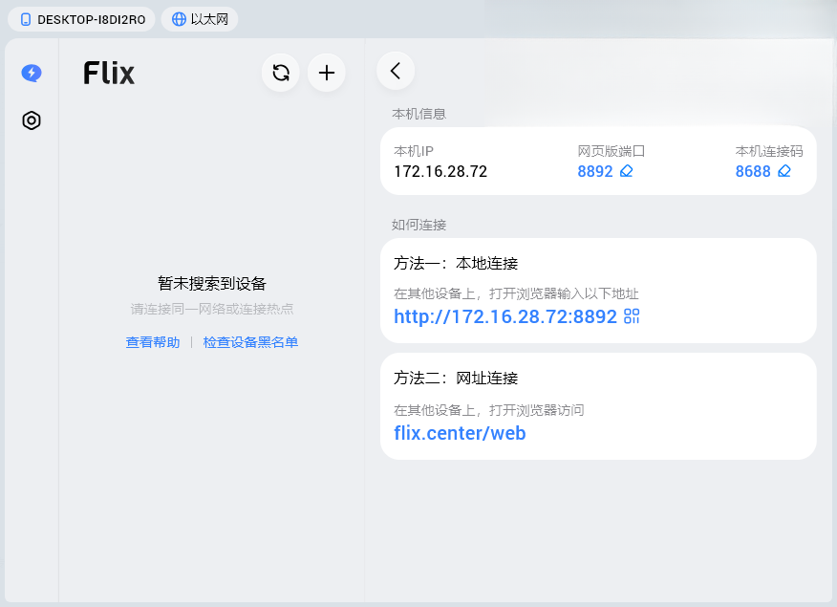837x607 pixels.
Task: Click the 如何连接 section label
Action: [x=419, y=225]
